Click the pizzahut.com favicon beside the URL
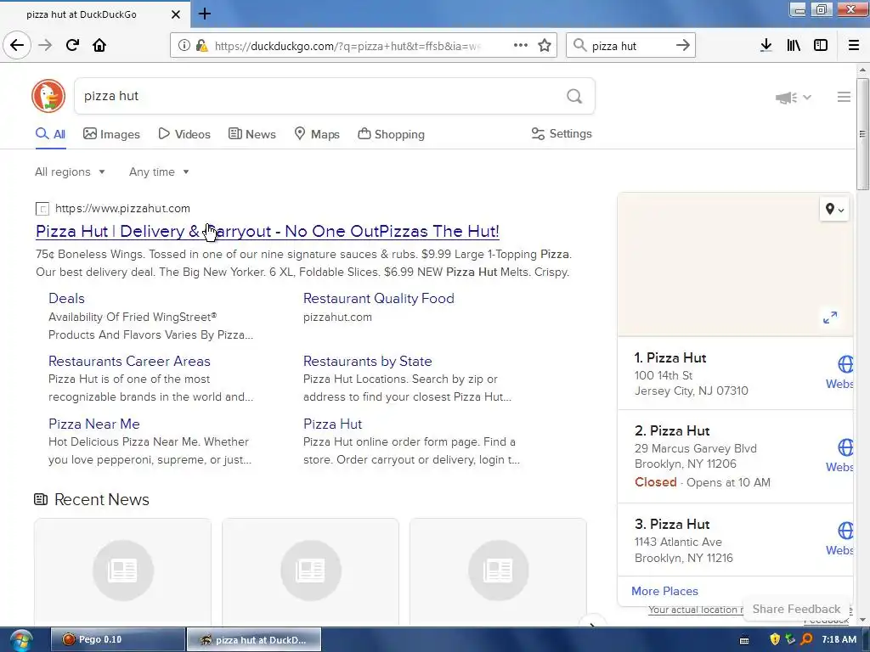The image size is (870, 652). point(42,209)
